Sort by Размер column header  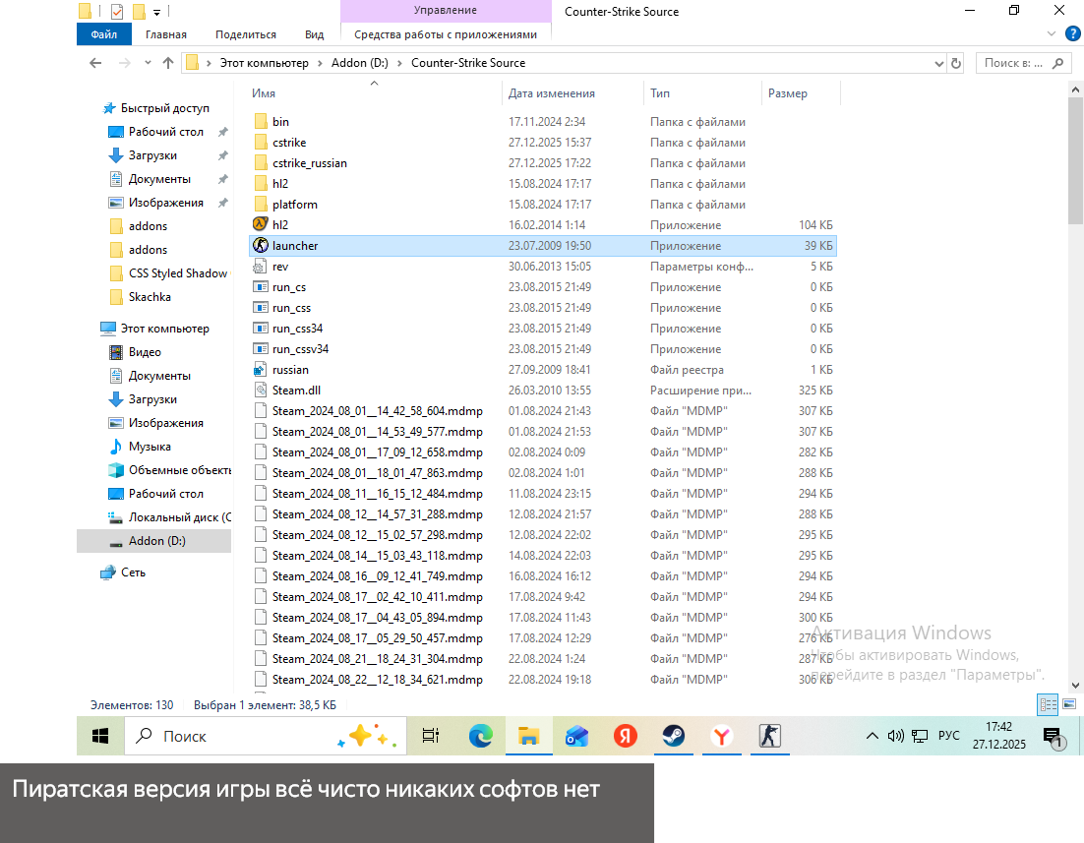pyautogui.click(x=787, y=93)
